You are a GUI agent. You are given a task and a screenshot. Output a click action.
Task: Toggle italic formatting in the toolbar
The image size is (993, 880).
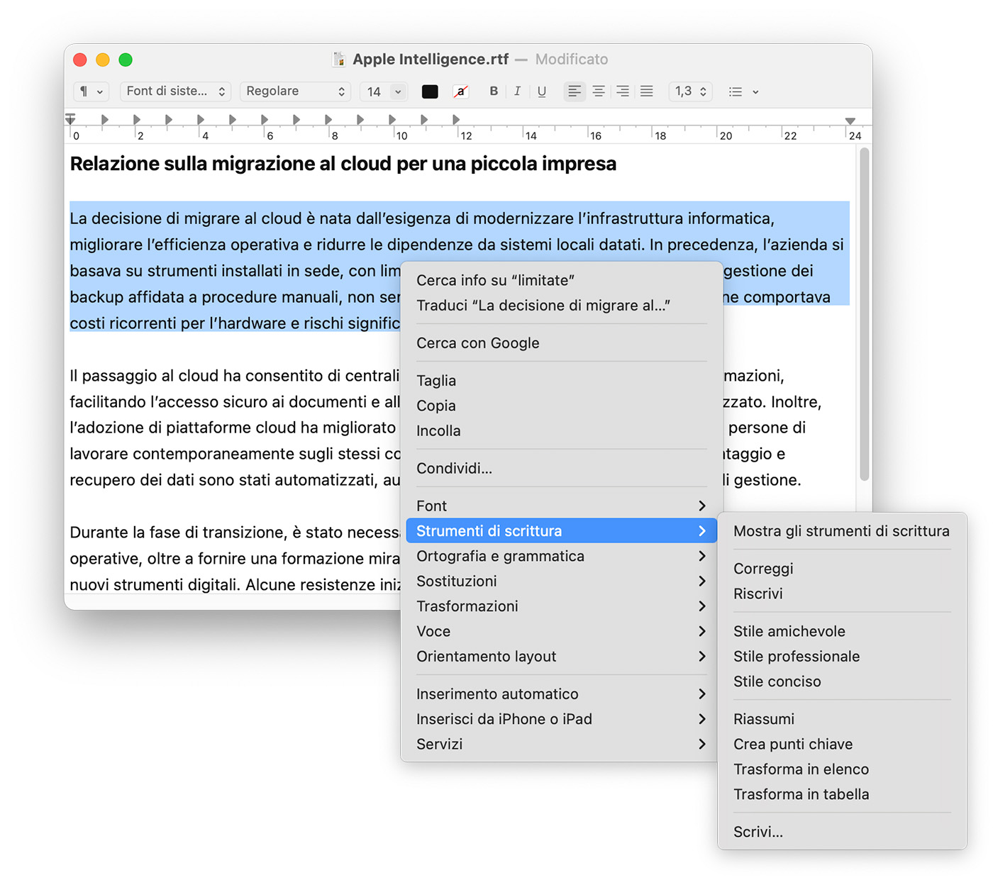[518, 91]
